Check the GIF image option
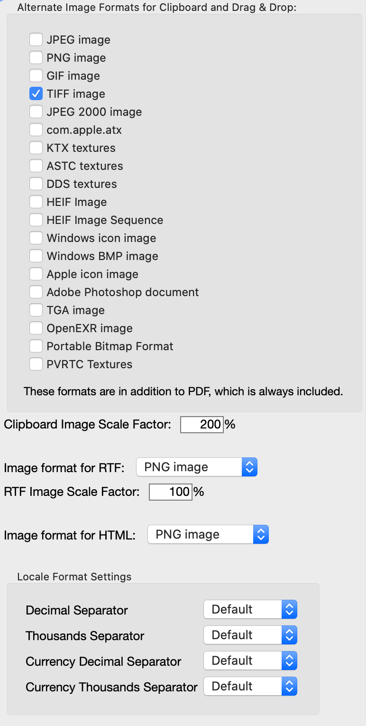 [x=36, y=75]
